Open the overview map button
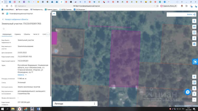 coord(194,82)
